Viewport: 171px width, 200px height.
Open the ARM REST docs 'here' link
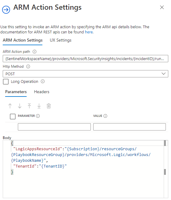(x=89, y=32)
